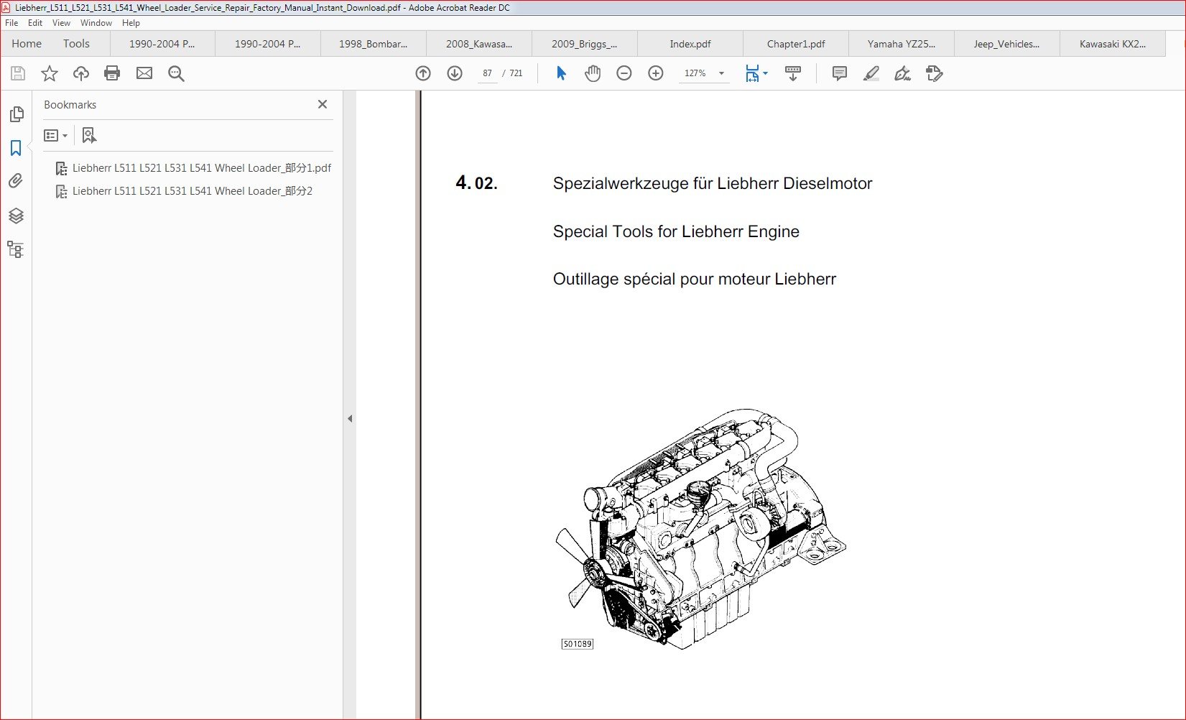
Task: Switch to the Yamaha YZ25... tab
Action: click(902, 44)
